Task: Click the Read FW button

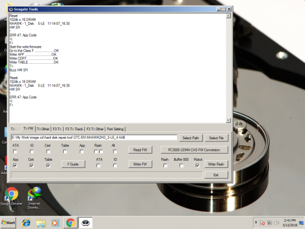Action: (140, 150)
